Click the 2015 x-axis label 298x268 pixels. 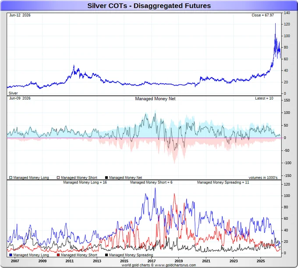click(124, 261)
